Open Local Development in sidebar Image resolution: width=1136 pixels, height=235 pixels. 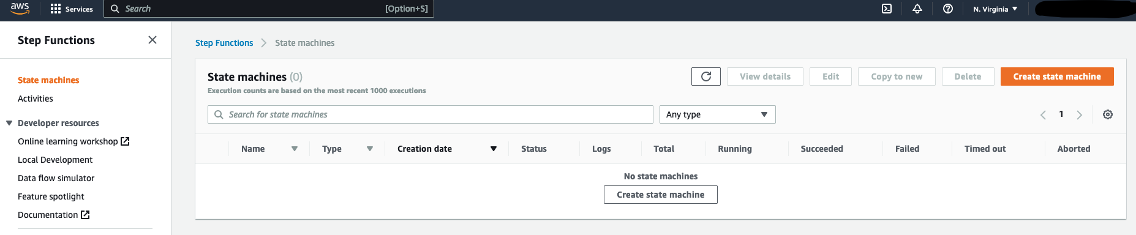pos(55,160)
